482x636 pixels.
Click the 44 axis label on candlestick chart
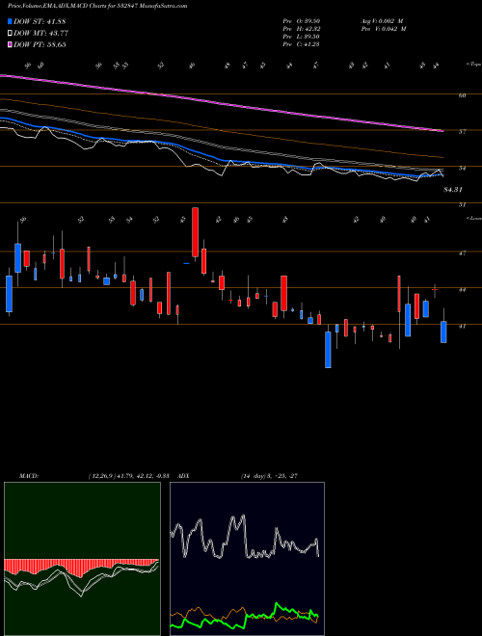coord(462,290)
